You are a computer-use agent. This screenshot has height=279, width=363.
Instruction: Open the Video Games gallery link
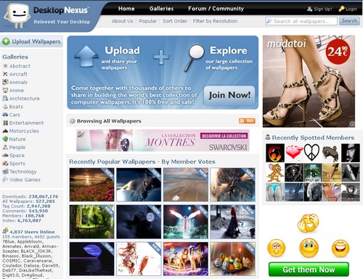click(x=25, y=180)
